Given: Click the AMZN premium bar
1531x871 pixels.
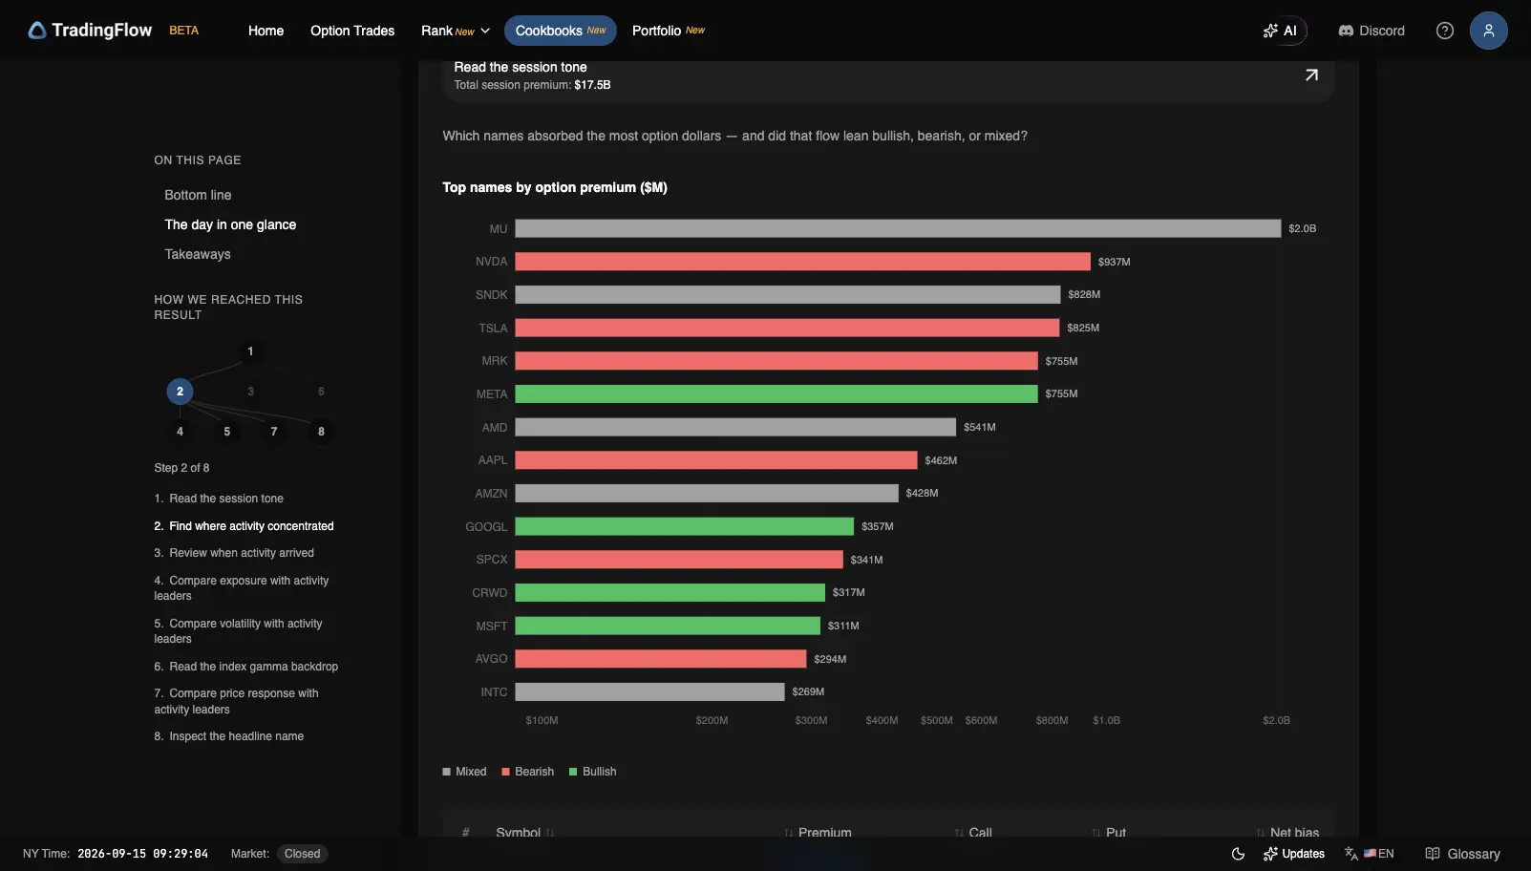Looking at the screenshot, I should click(x=707, y=493).
